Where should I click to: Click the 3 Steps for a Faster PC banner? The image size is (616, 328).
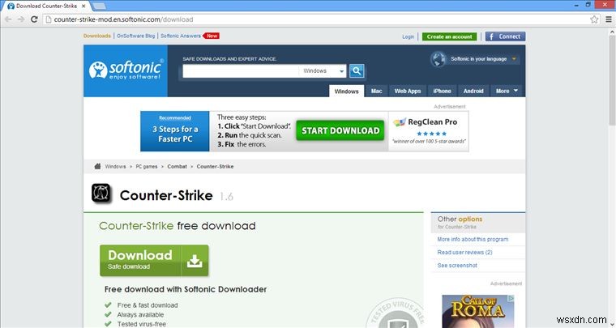175,131
